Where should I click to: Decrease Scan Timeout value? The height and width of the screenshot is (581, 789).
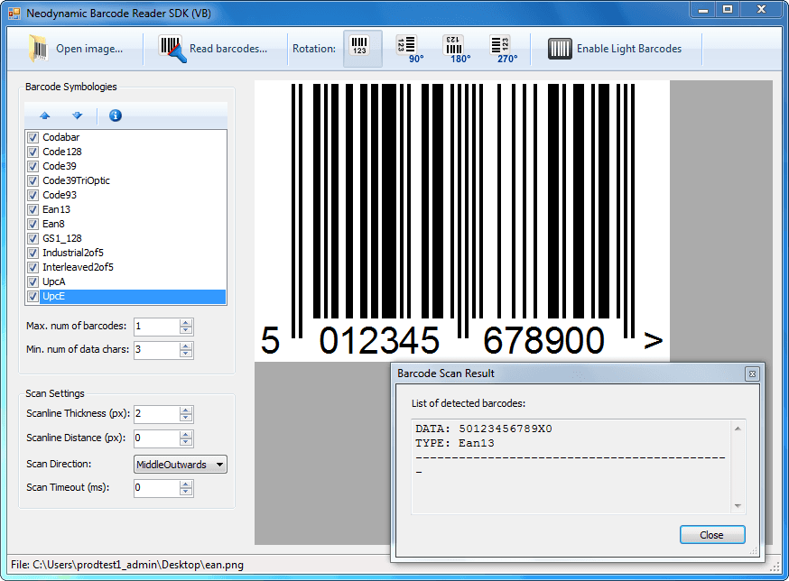(x=186, y=492)
